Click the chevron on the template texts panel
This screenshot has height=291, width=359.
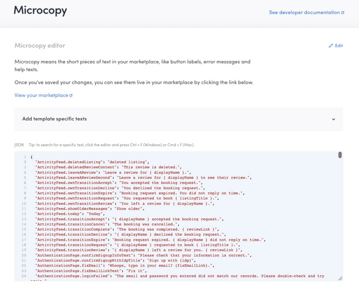pos(334,119)
